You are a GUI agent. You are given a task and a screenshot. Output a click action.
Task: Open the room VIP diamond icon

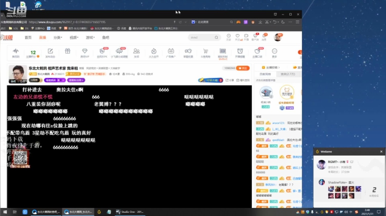pos(85,52)
